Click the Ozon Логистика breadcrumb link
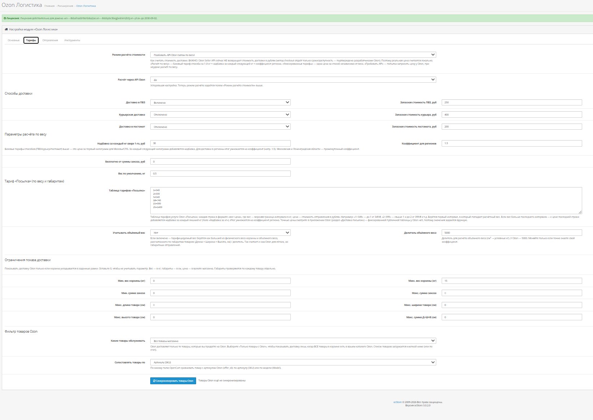The width and height of the screenshot is (593, 420). tap(86, 6)
